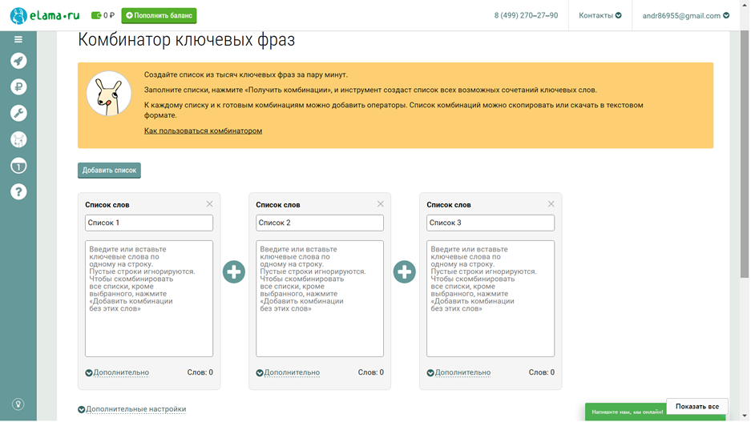Click Слов: 0 counter under Список 3
The height and width of the screenshot is (422, 751).
[541, 372]
